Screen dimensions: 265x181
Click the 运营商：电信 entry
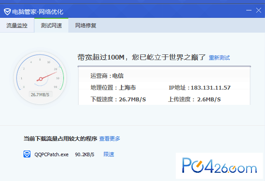[x=107, y=76]
